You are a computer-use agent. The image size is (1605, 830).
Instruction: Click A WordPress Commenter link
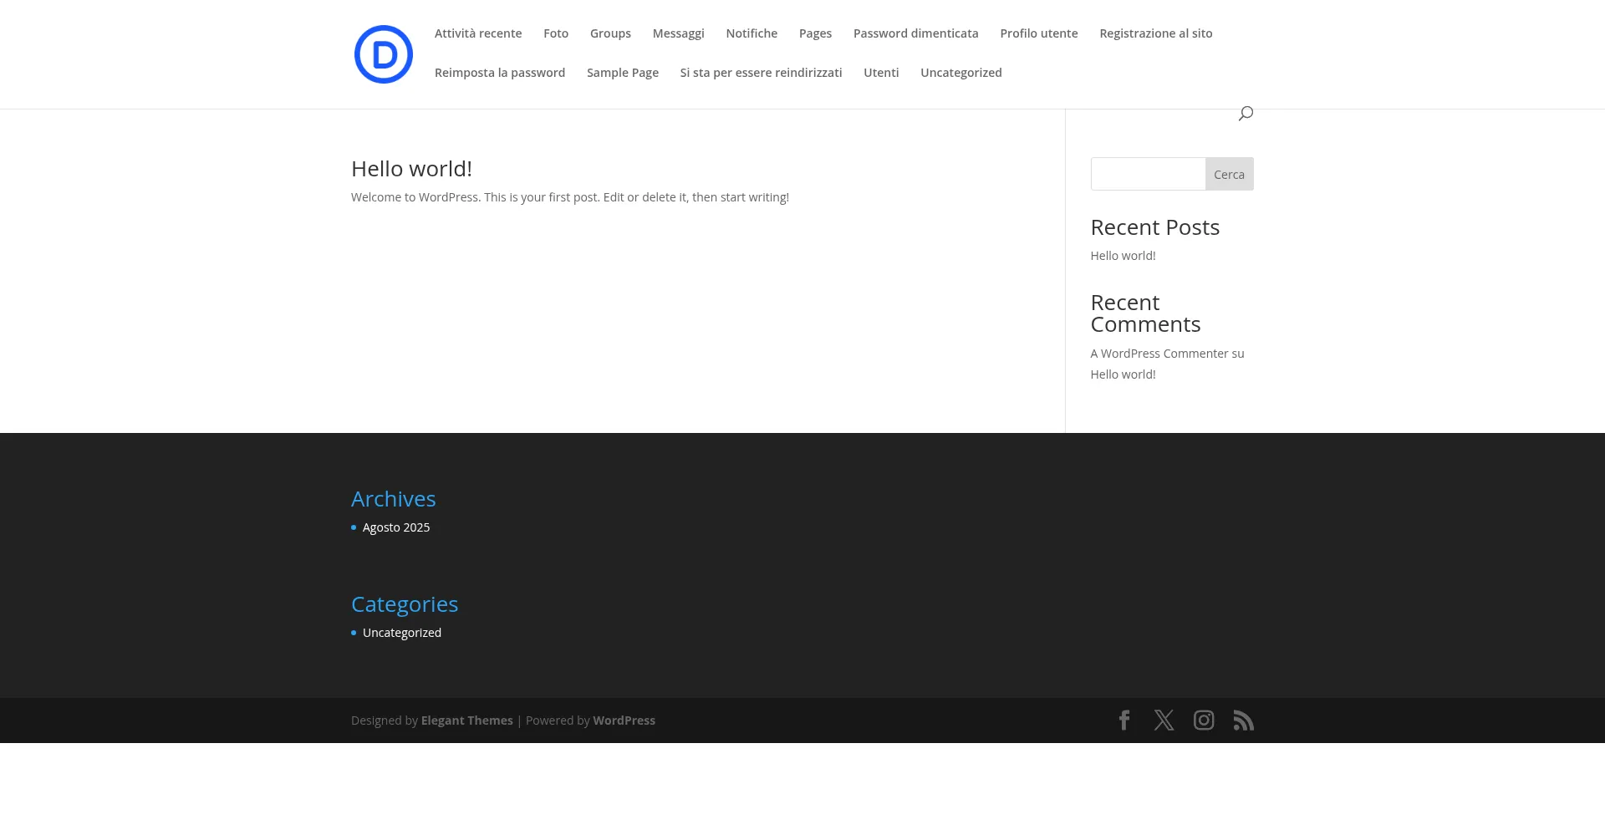click(1159, 354)
